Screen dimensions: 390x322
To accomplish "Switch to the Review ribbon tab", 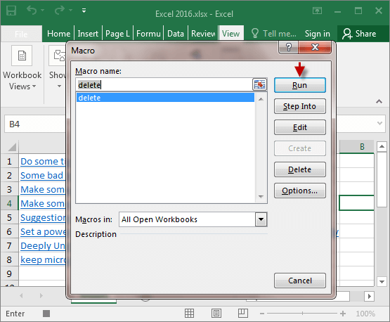I will click(x=203, y=34).
